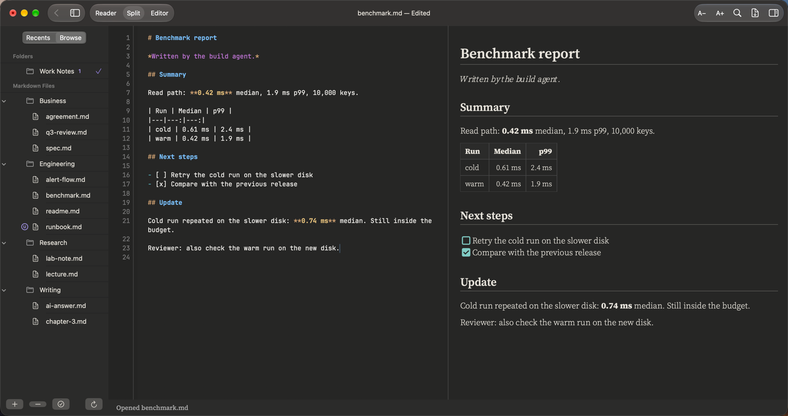Click the export document icon
This screenshot has height=416, width=788.
click(755, 13)
